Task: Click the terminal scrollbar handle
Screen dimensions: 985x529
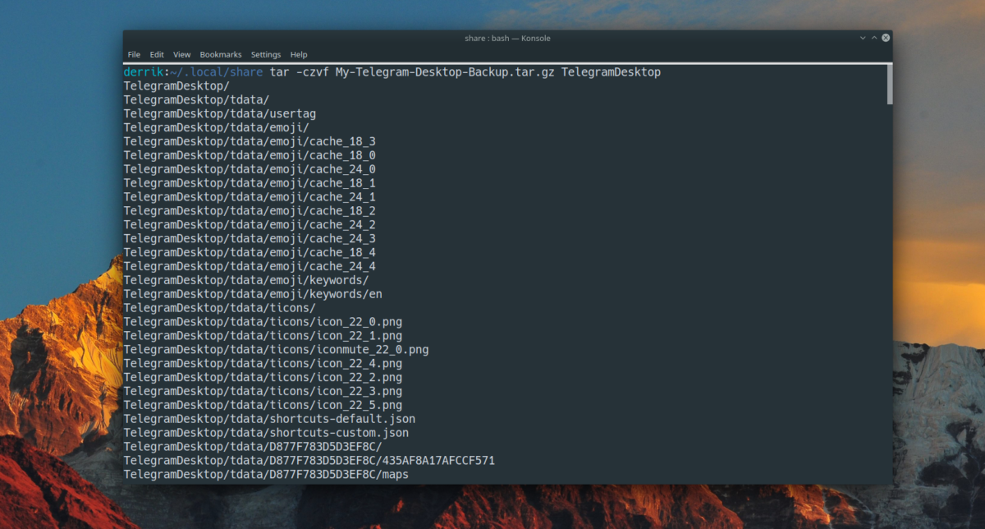Action: point(889,85)
